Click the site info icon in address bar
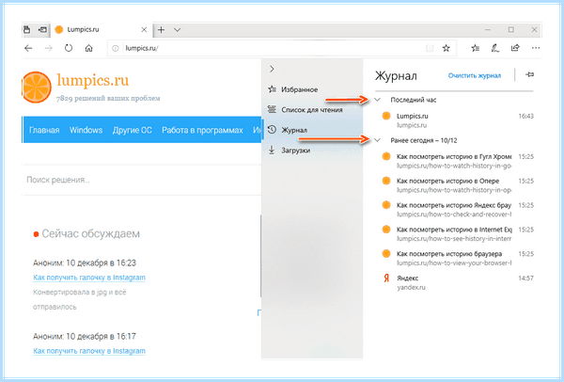564x382 pixels. (115, 48)
